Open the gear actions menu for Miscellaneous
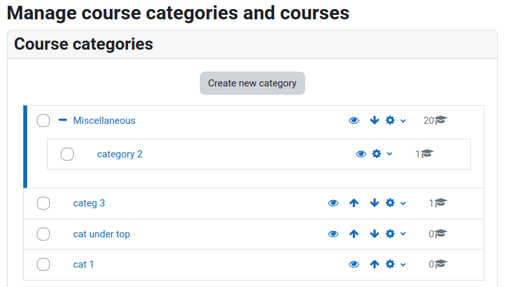The width and height of the screenshot is (505, 287). [396, 121]
